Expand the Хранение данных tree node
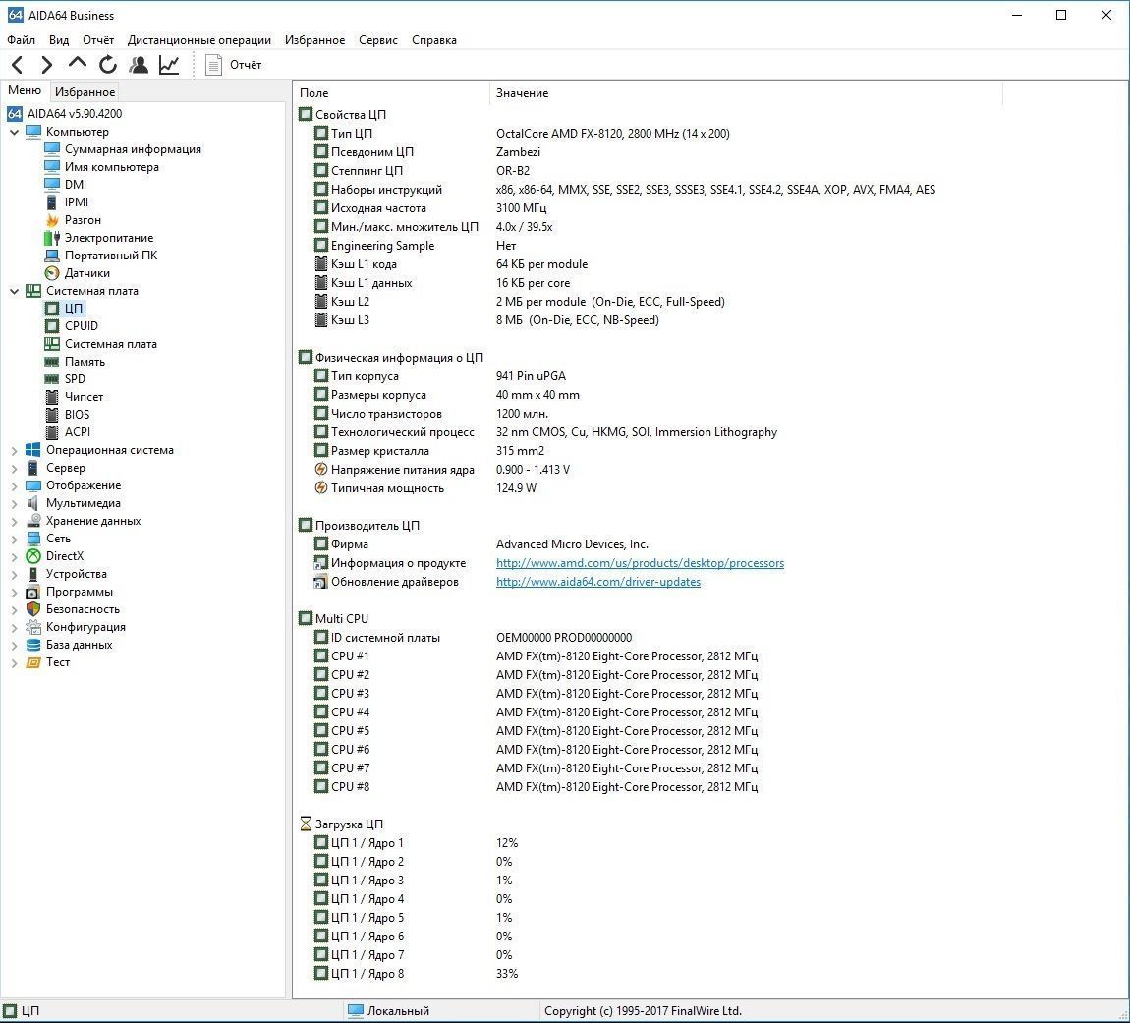 click(x=15, y=521)
